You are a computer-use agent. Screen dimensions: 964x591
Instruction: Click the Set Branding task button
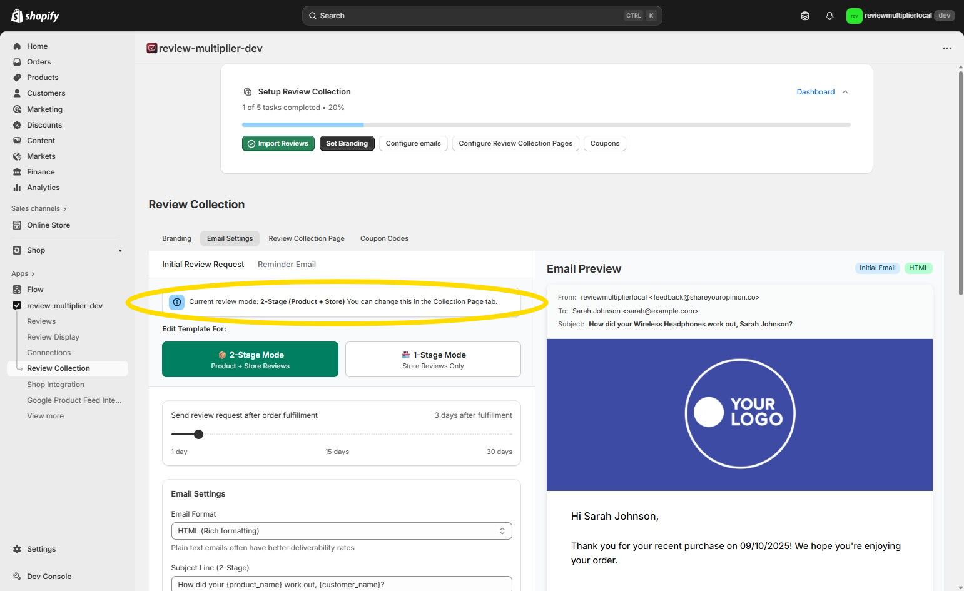point(347,144)
